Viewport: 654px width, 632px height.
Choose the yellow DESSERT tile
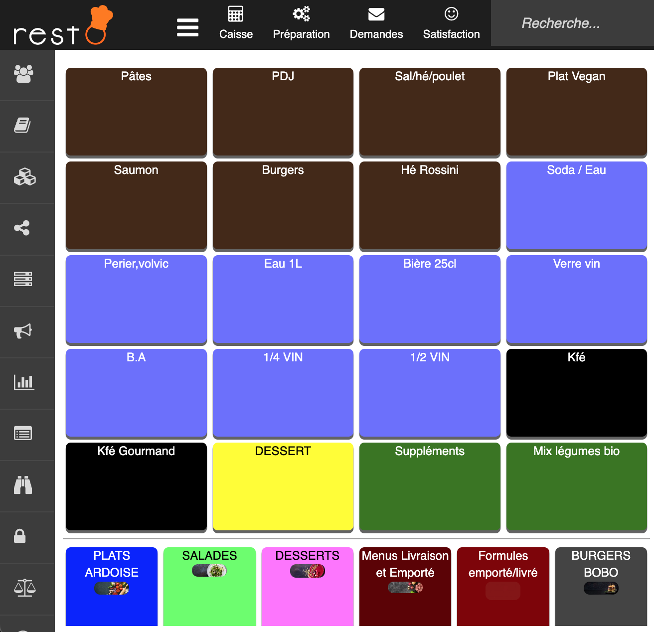coord(283,486)
